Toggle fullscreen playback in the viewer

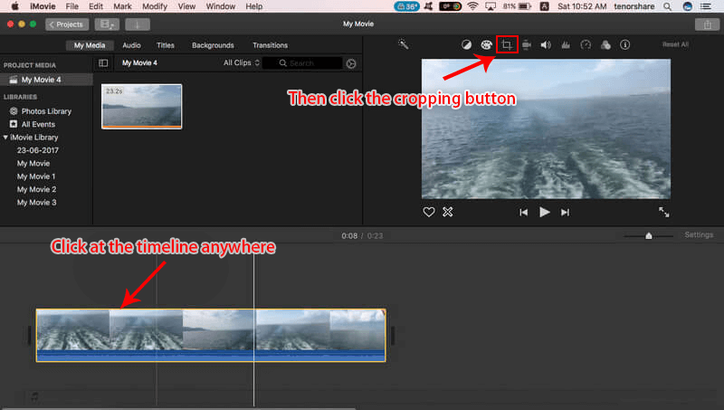click(663, 212)
